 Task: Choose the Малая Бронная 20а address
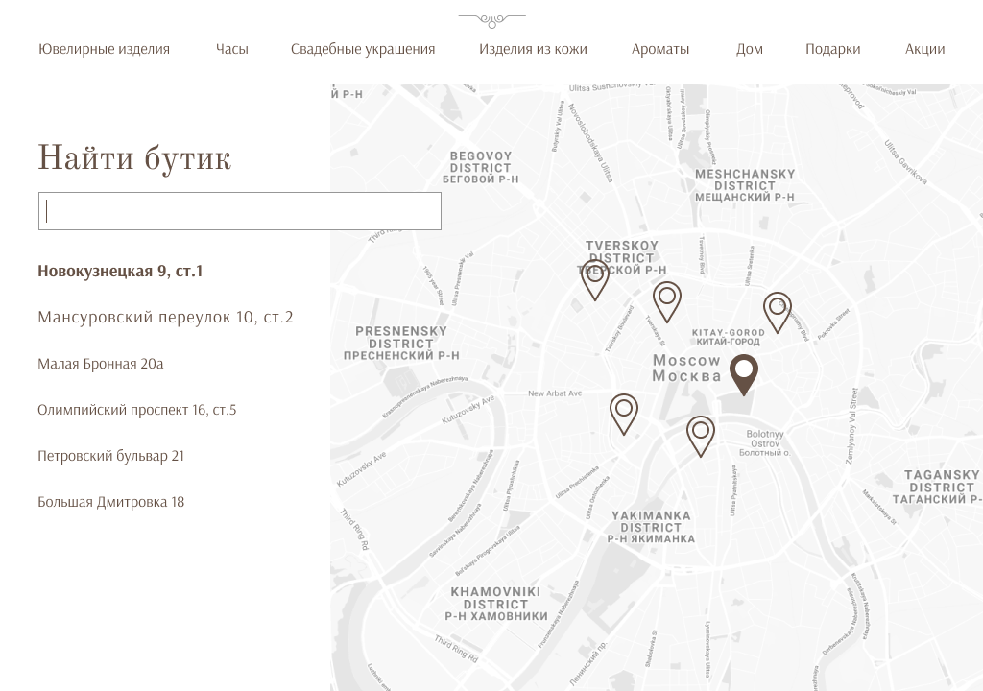(x=100, y=364)
